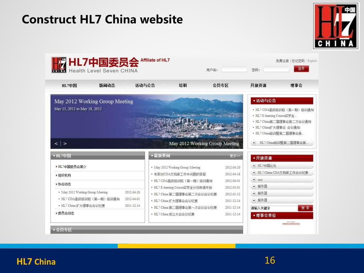Image resolution: width=364 pixels, height=273 pixels.
Task: Open HL7 China 扩大理事会会议纪要 in 最新要闻
Action: click(176, 201)
